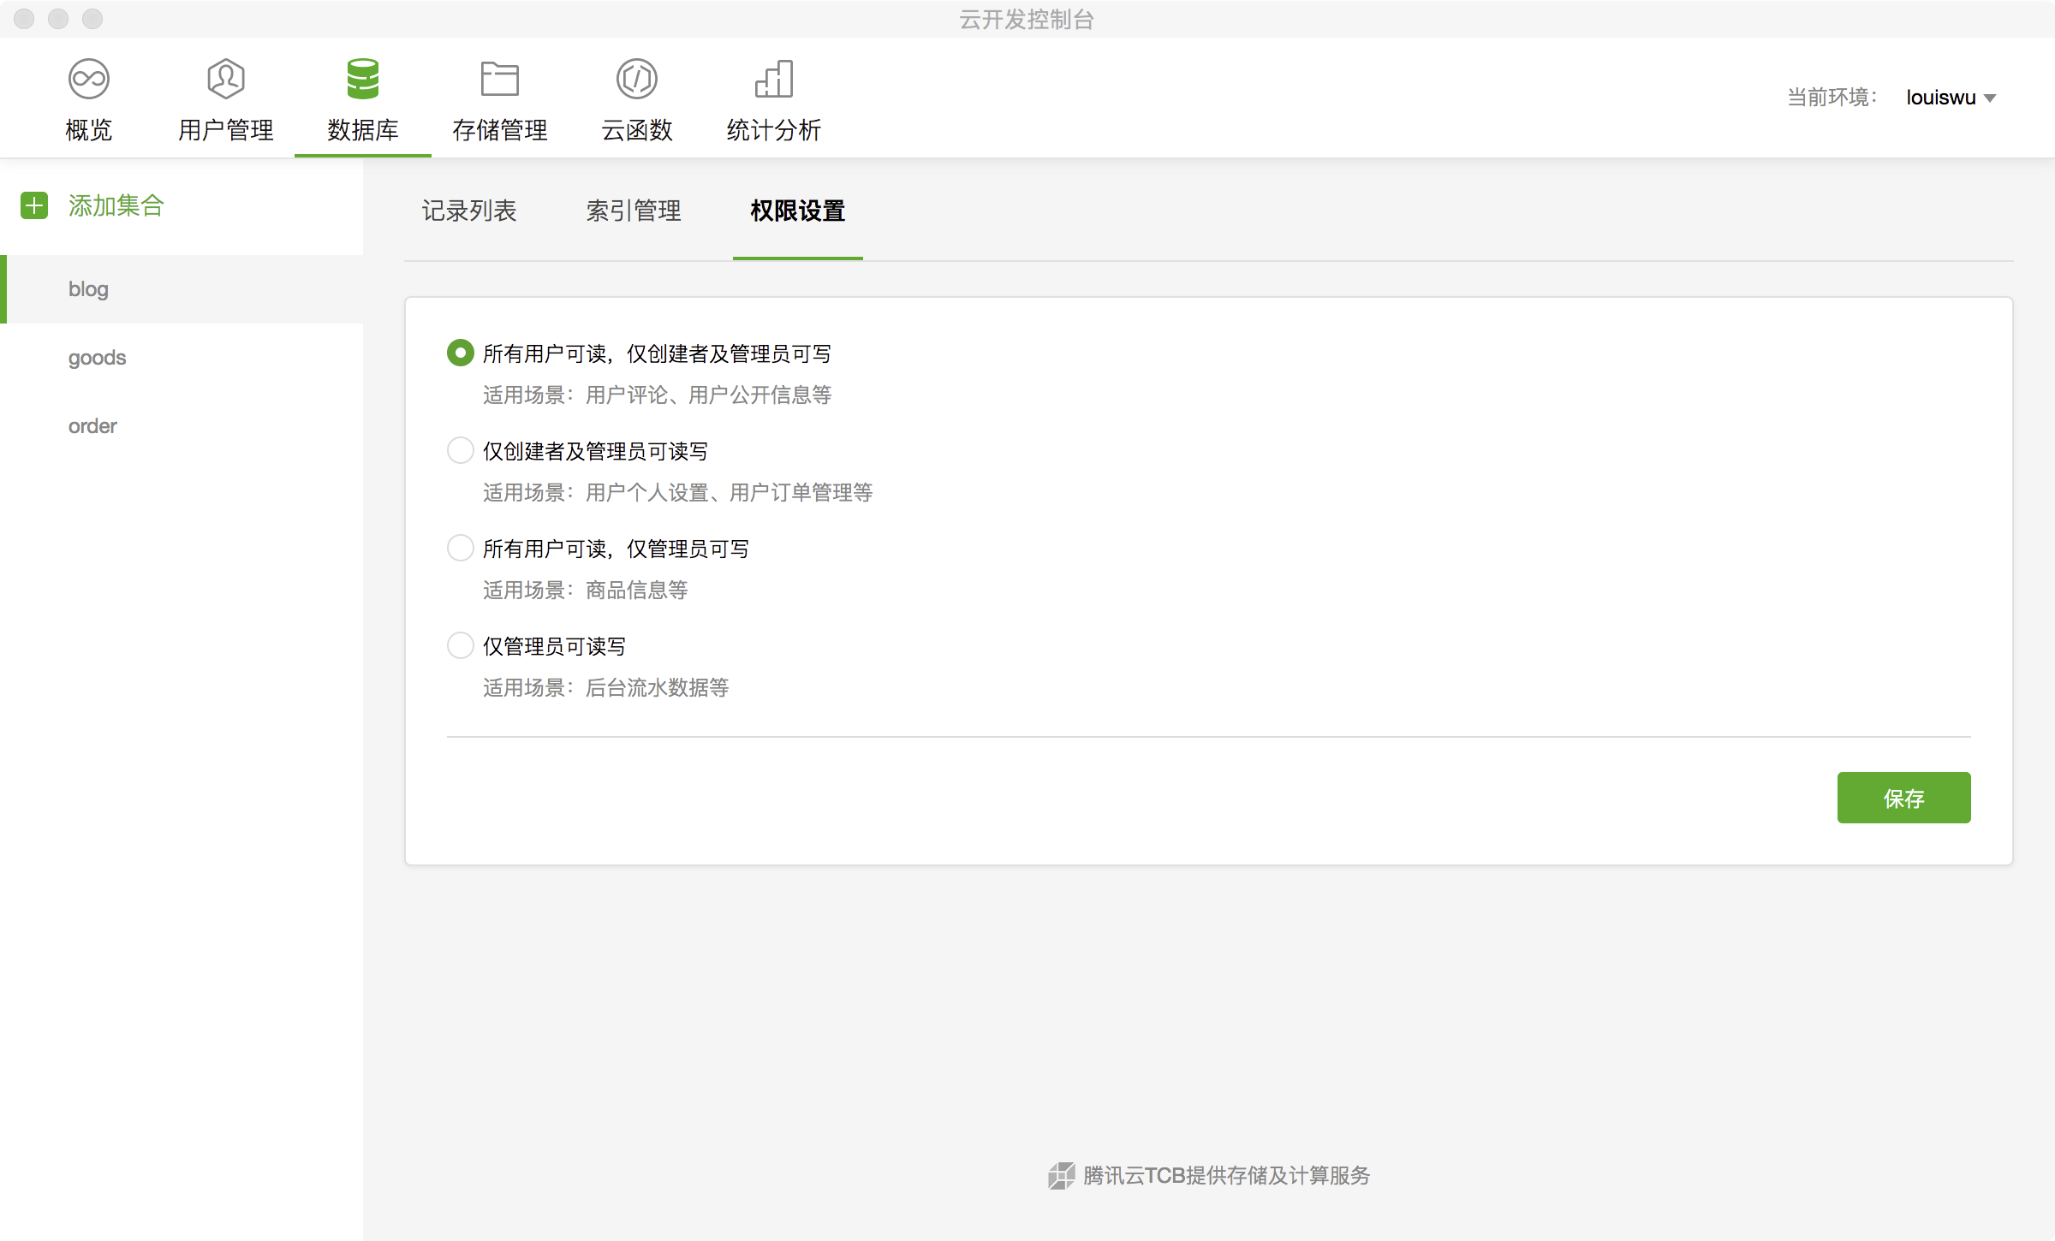Open the Overview (概览) icon

(89, 80)
